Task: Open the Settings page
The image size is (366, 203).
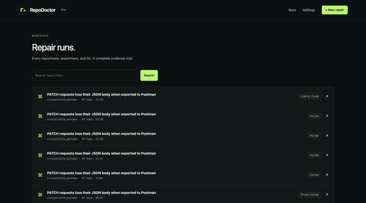Action: (309, 10)
